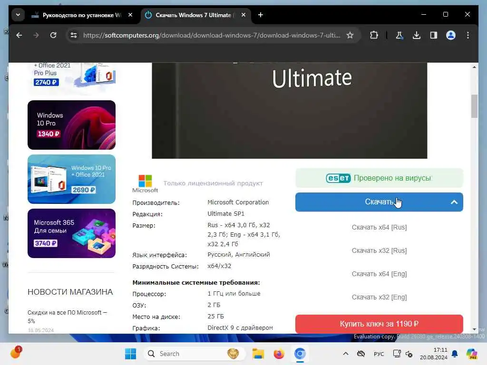Launch Firefox from the taskbar
487x365 pixels.
(x=279, y=354)
